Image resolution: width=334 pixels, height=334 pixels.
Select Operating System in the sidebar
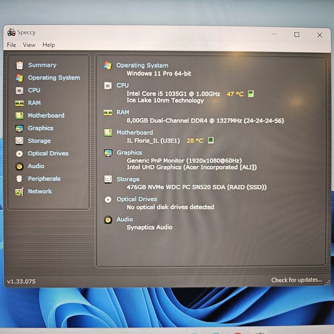[54, 78]
